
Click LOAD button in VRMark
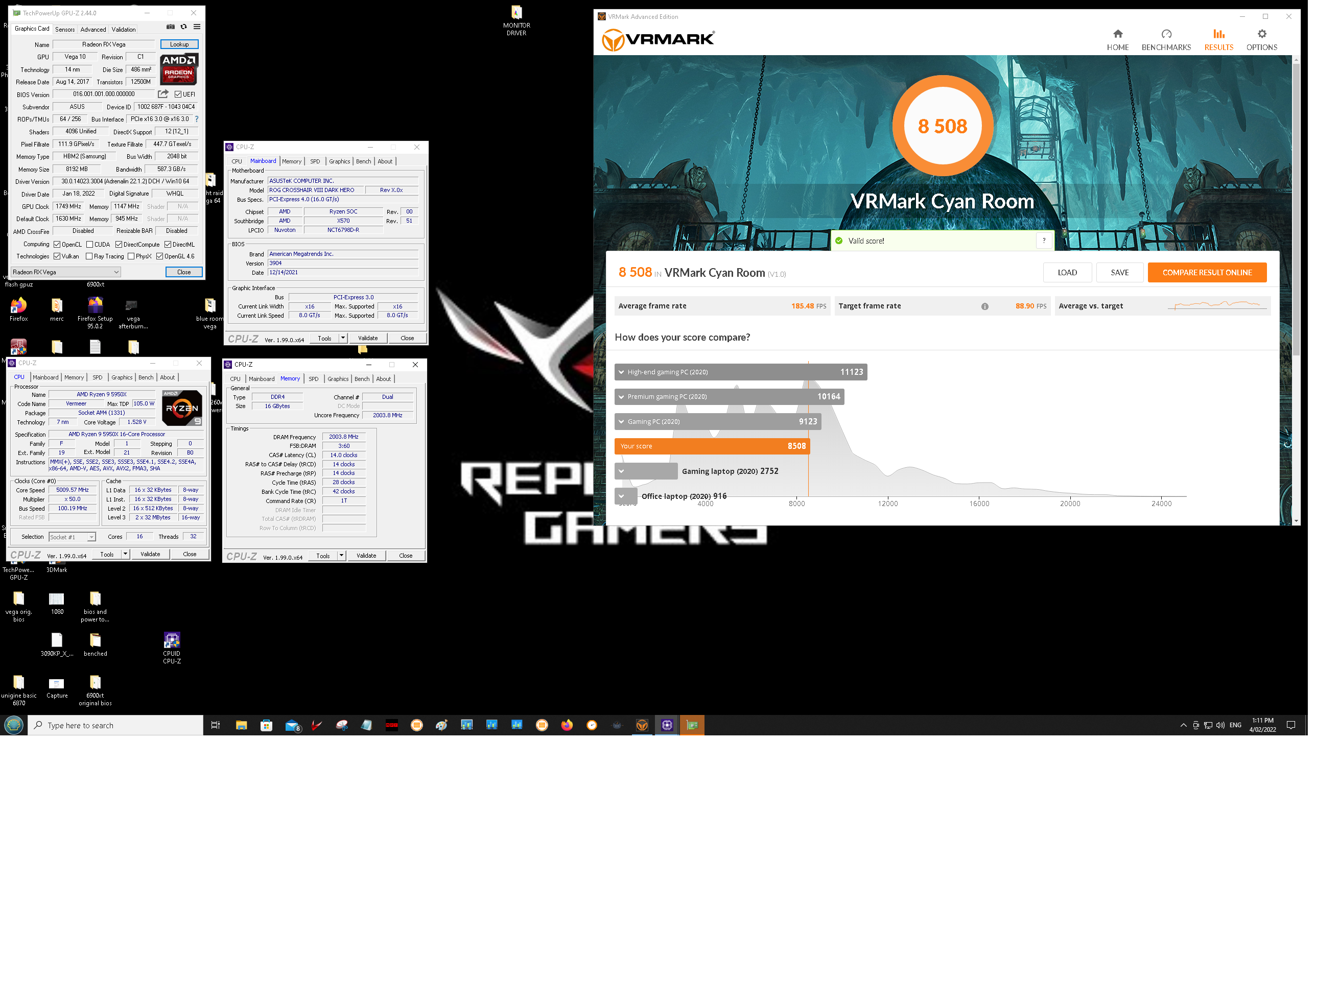pyautogui.click(x=1067, y=272)
